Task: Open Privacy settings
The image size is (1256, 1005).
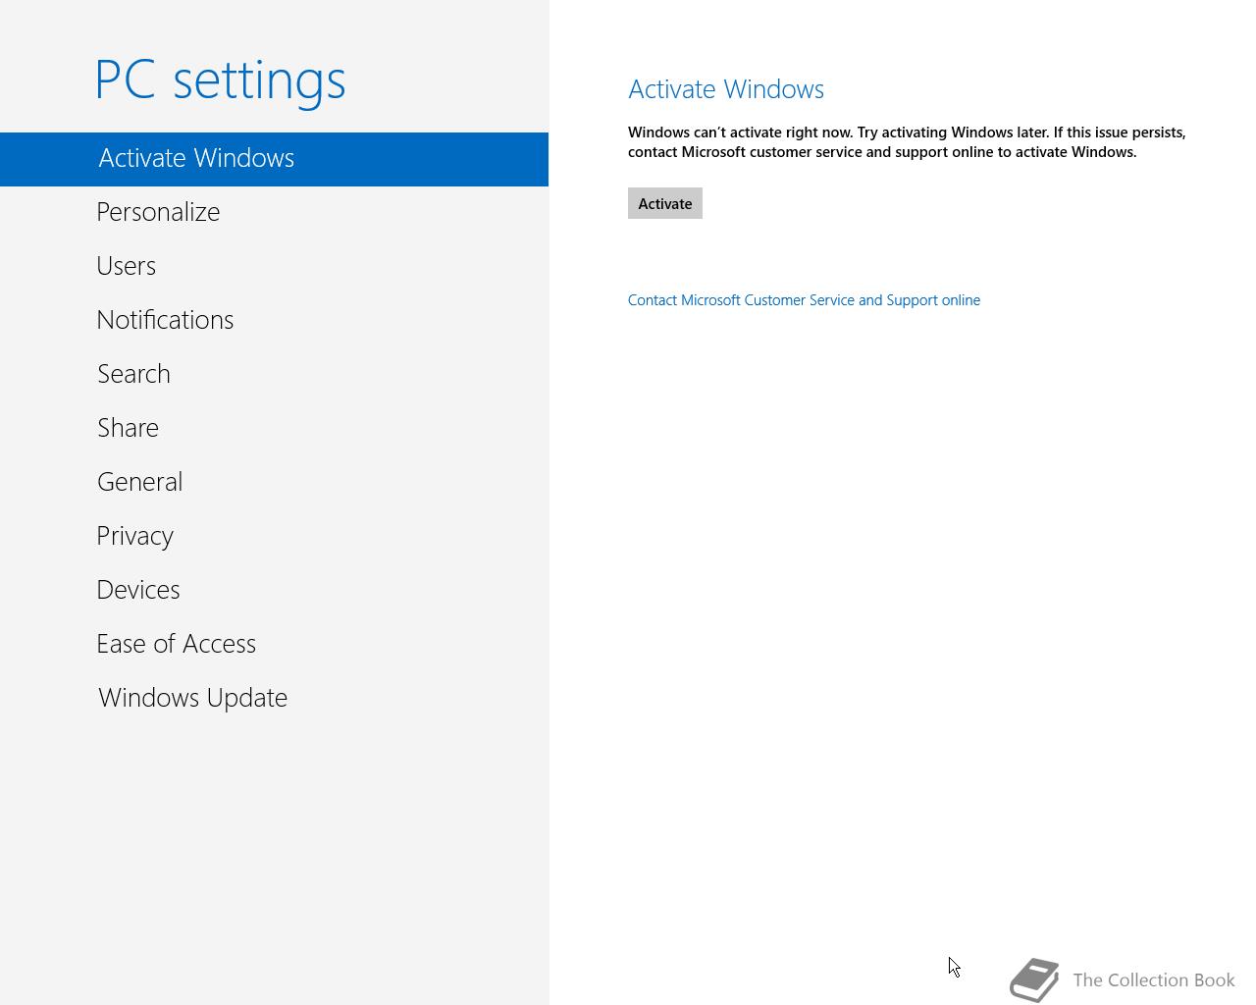Action: [274, 536]
